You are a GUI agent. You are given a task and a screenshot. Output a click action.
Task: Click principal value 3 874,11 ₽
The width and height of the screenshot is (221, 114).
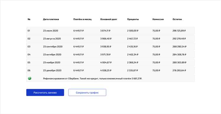pos(105,31)
